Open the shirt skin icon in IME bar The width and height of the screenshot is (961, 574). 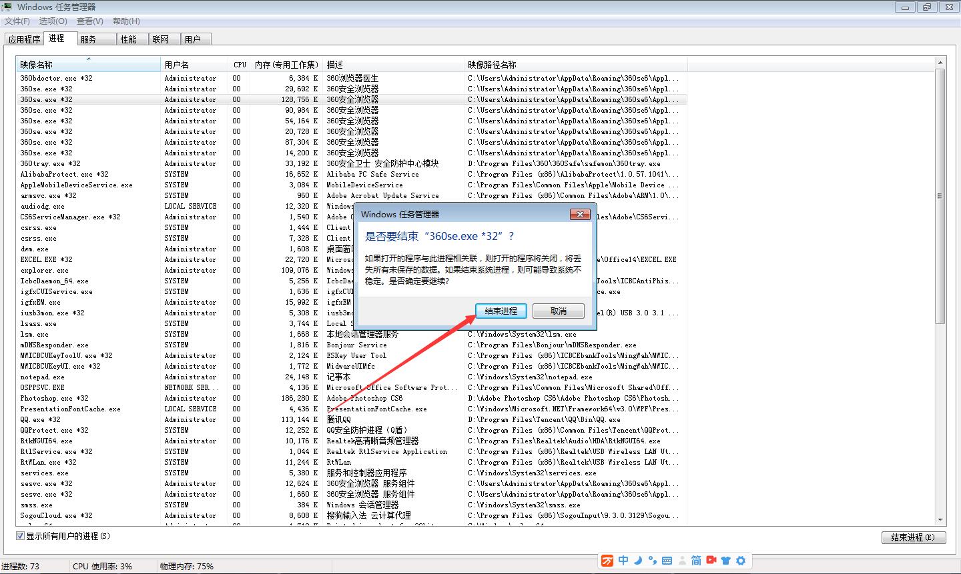726,561
